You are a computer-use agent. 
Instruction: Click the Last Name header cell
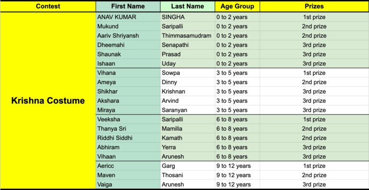pos(187,6)
